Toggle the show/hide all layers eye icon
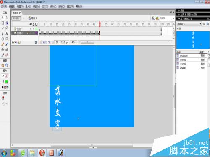The width and height of the screenshot is (210, 157). point(31,24)
